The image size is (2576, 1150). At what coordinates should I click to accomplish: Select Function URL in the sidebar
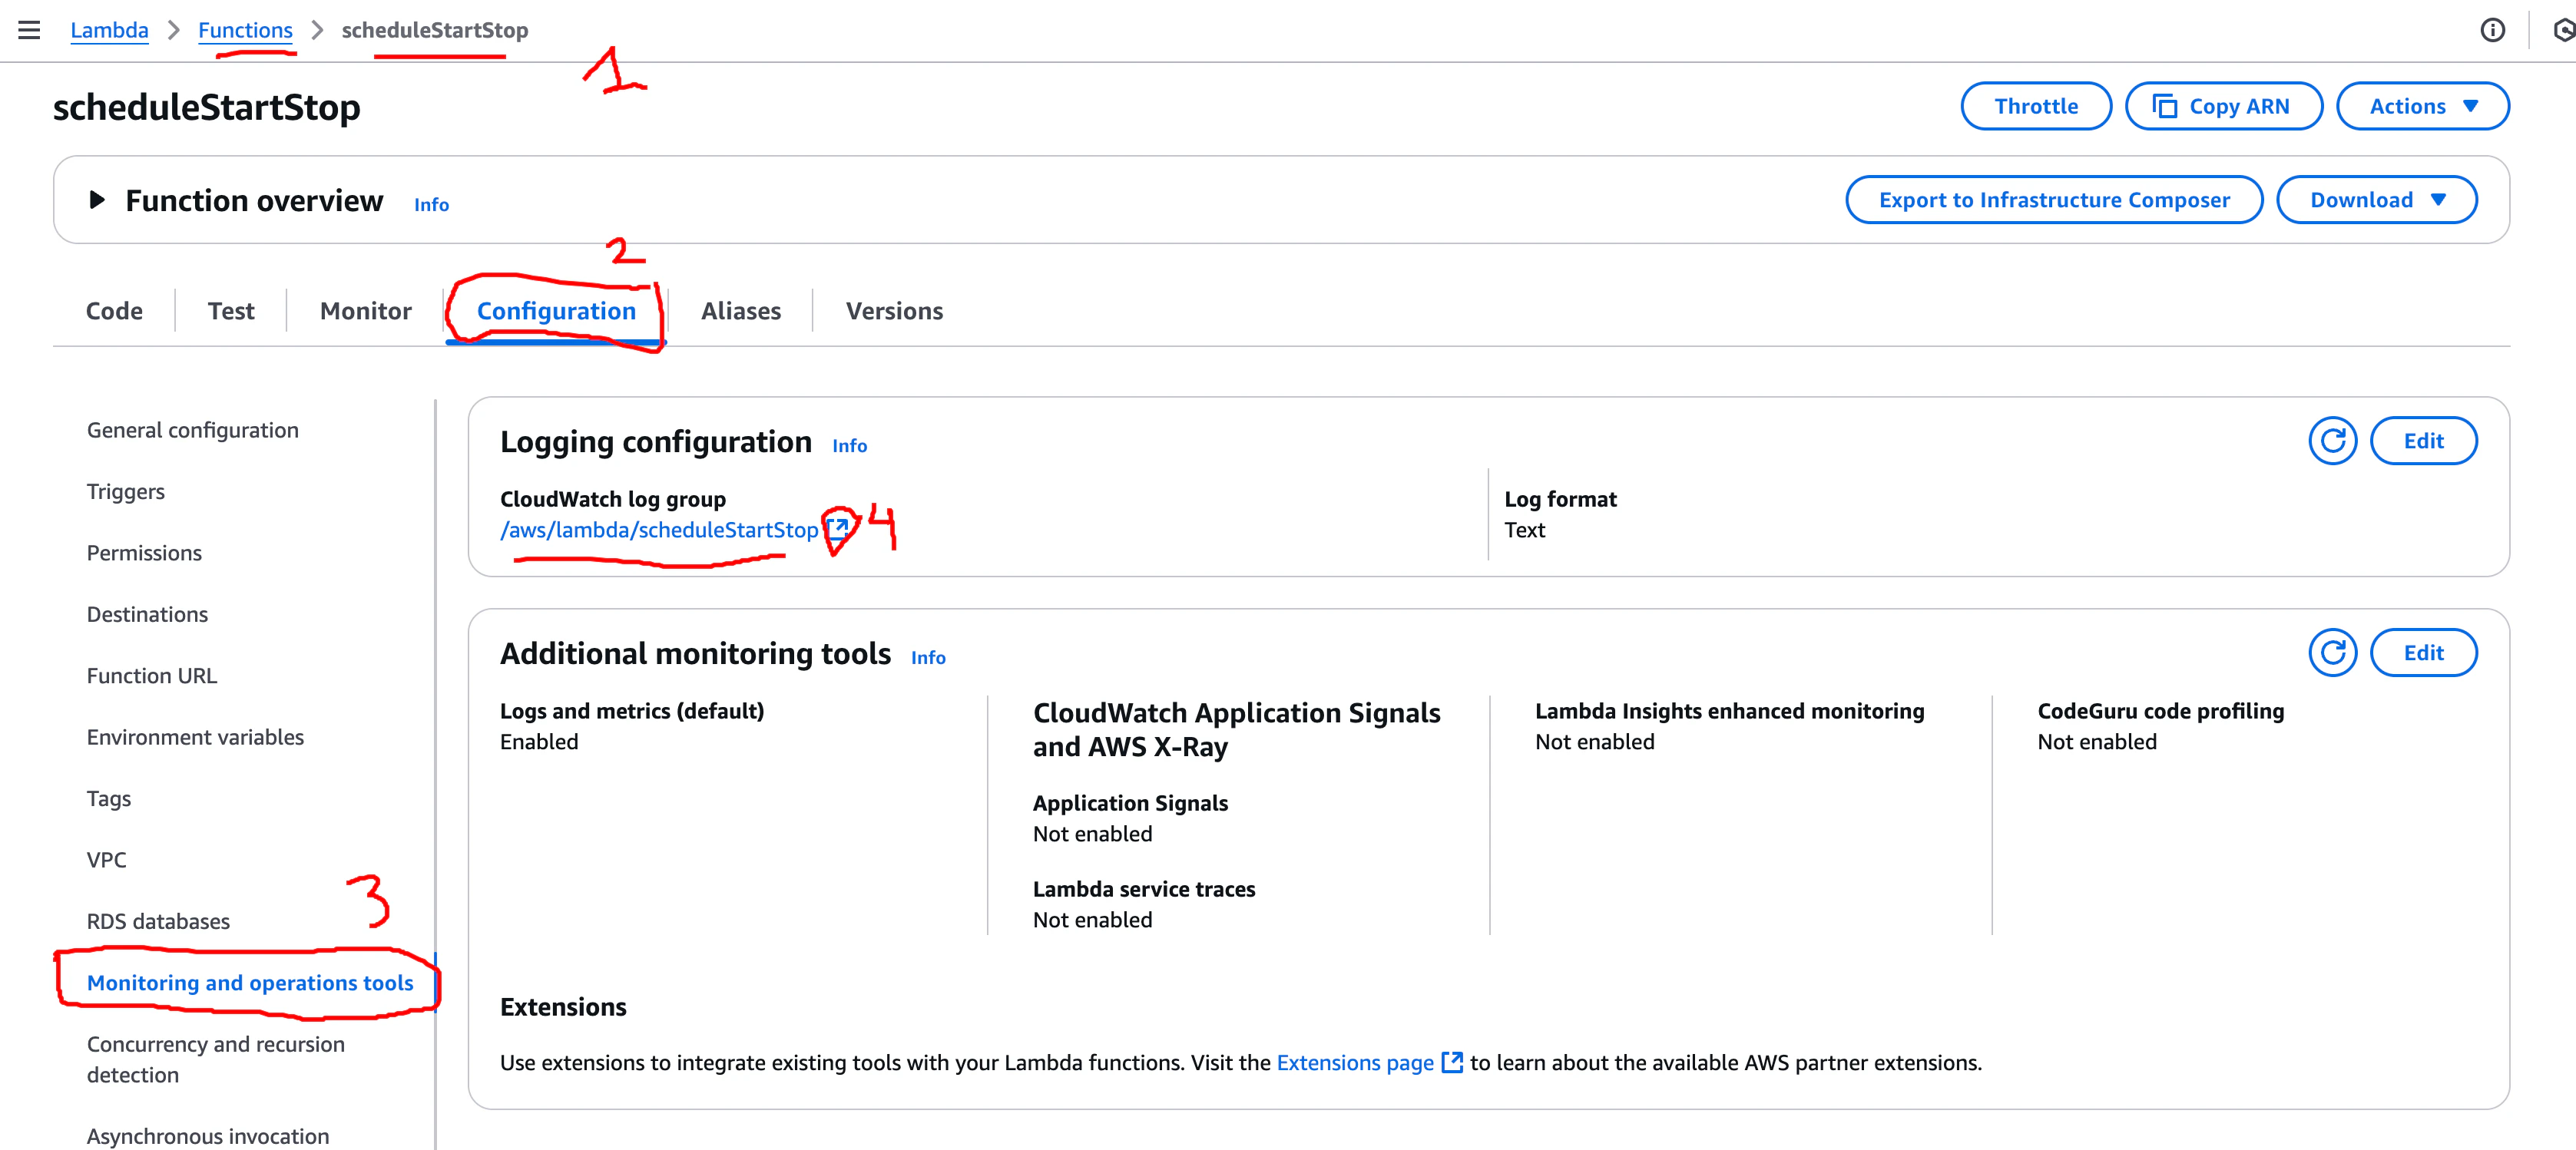click(151, 676)
